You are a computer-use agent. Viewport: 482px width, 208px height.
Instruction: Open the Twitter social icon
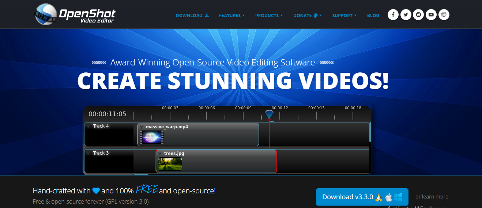pos(406,15)
